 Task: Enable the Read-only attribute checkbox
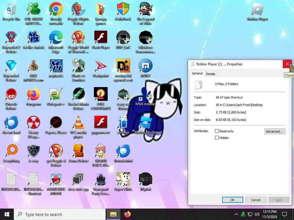[x=217, y=131]
